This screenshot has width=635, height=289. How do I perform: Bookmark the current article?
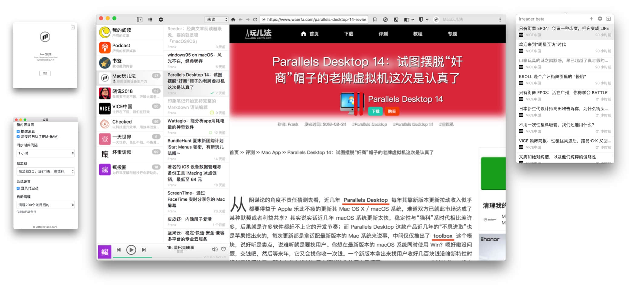pos(375,19)
